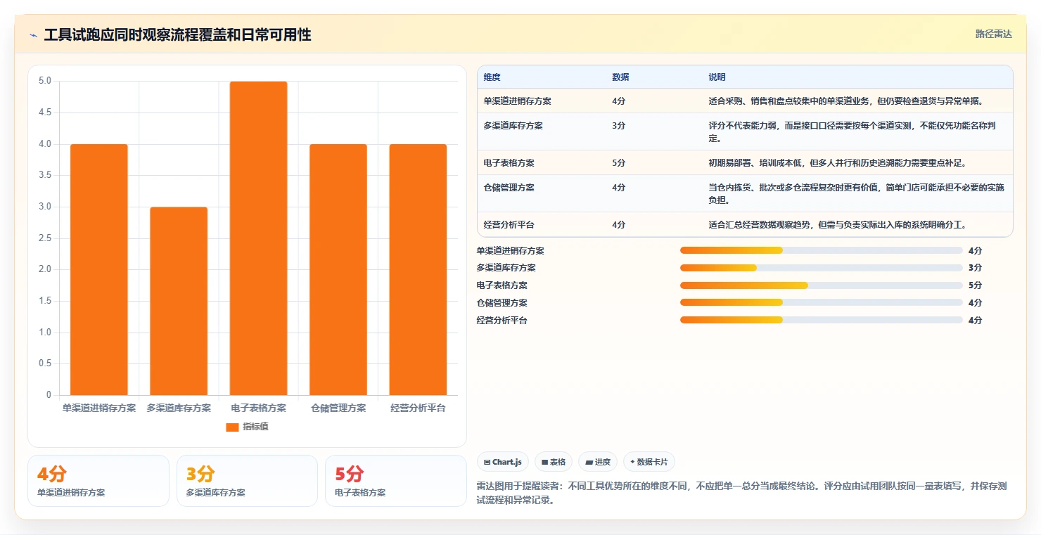Viewport: 1041px width, 535px height.
Task: Click the 多渠道库存方案 bar in chart
Action: [179, 301]
